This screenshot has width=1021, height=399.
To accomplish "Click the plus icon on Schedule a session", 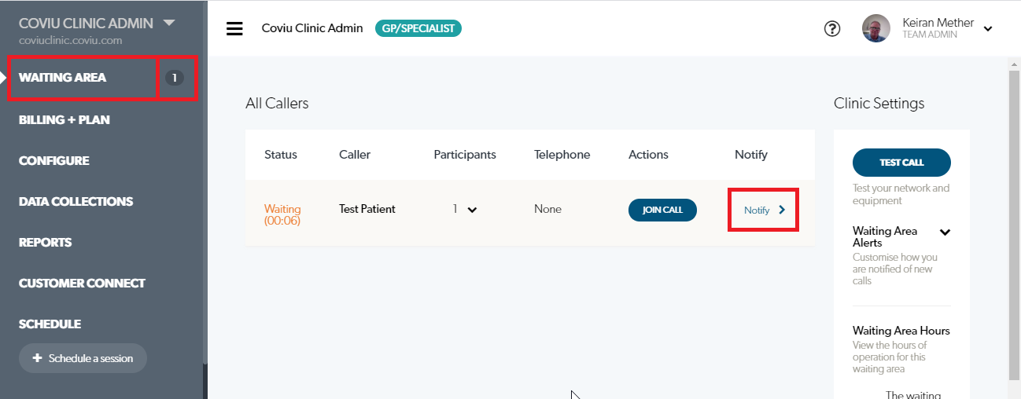I will (37, 358).
